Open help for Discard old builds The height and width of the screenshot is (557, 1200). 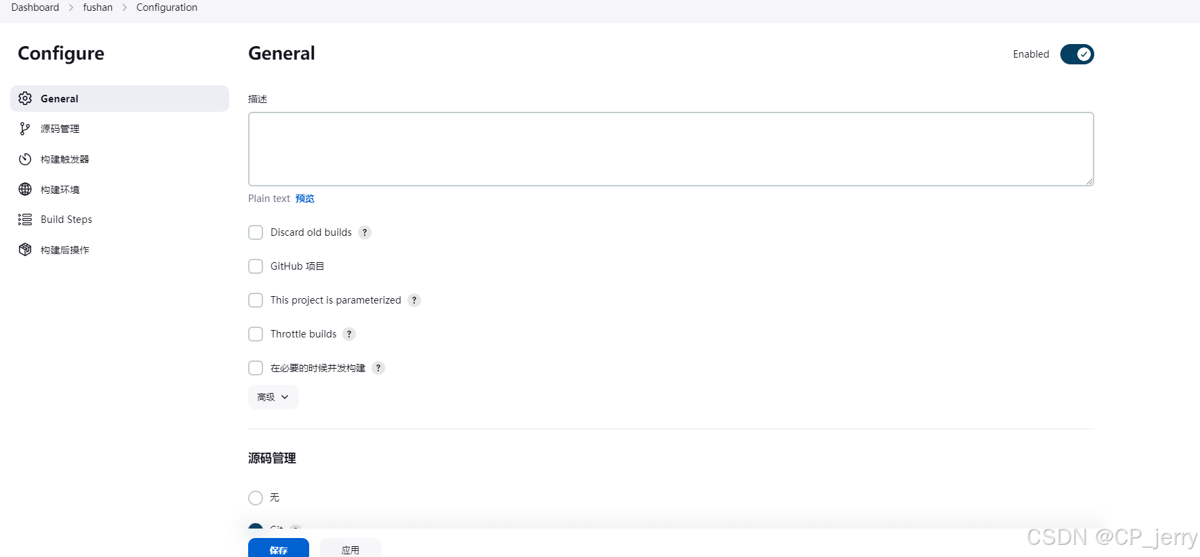pyautogui.click(x=365, y=232)
